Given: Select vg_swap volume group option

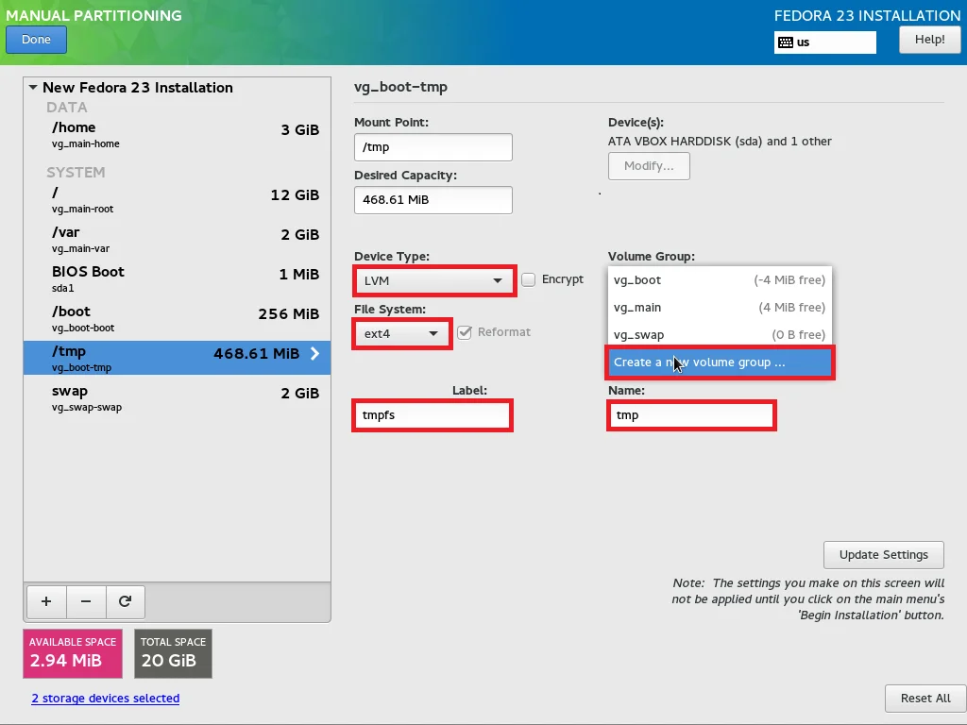Looking at the screenshot, I should [x=719, y=335].
